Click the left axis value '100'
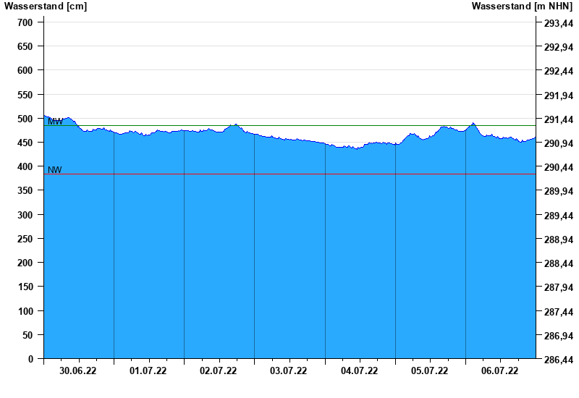The width and height of the screenshot is (579, 398). click(25, 311)
